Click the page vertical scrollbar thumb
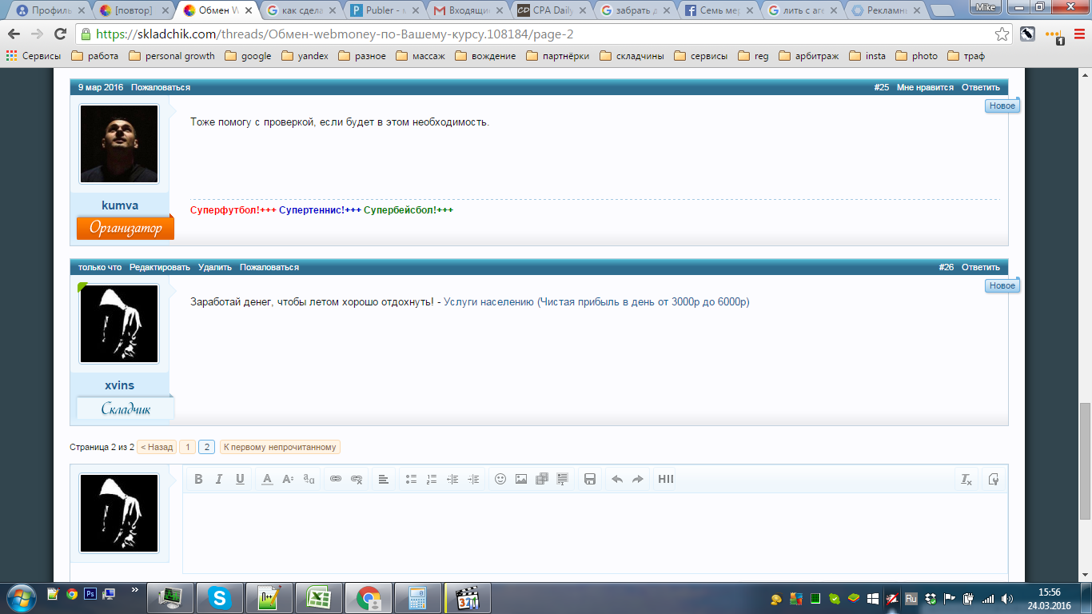Image resolution: width=1092 pixels, height=614 pixels. click(x=1085, y=462)
